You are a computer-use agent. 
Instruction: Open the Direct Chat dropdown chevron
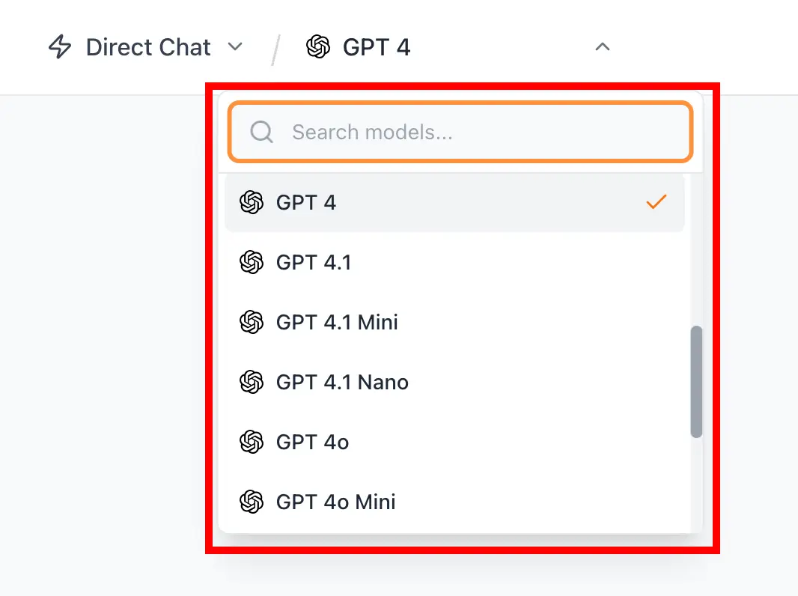pos(235,47)
